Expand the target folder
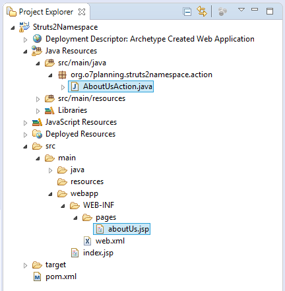This screenshot has height=291, width=285. tap(25, 265)
